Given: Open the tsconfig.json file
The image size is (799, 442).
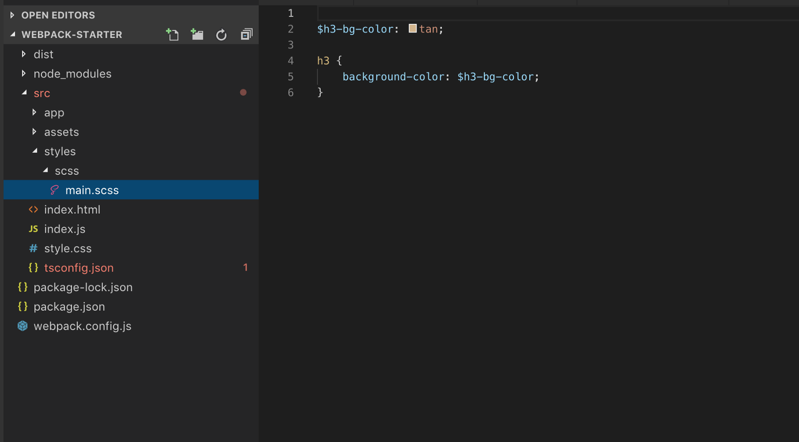Looking at the screenshot, I should 78,268.
